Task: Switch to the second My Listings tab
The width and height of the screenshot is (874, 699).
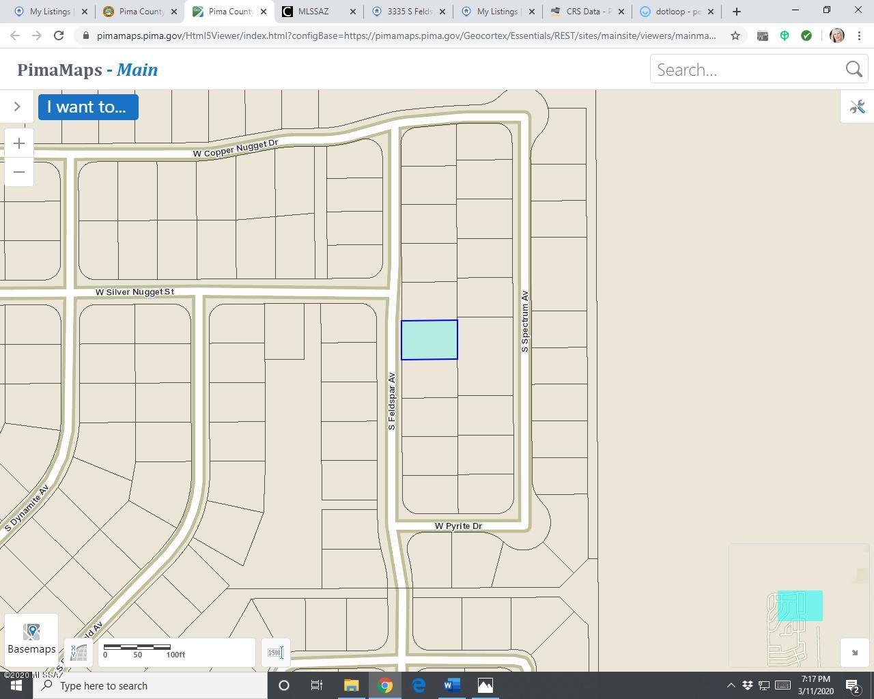Action: pos(498,12)
